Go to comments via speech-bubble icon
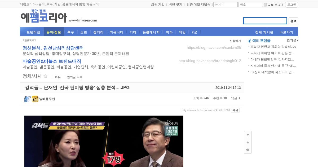This screenshot has width=318, height=167. [248, 150]
